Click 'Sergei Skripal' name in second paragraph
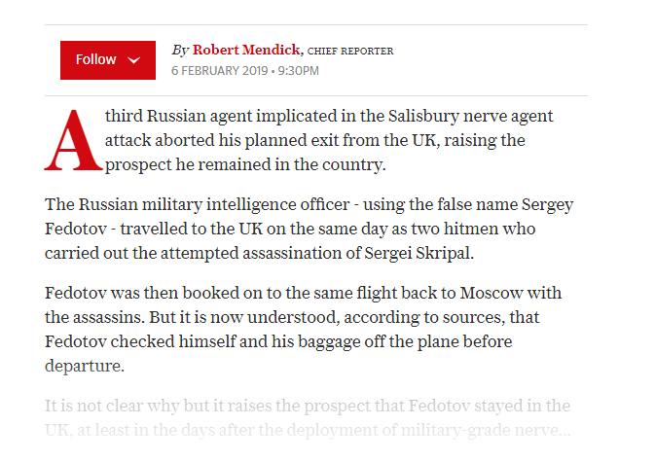Screen dimensions: 655x461 coord(418,253)
